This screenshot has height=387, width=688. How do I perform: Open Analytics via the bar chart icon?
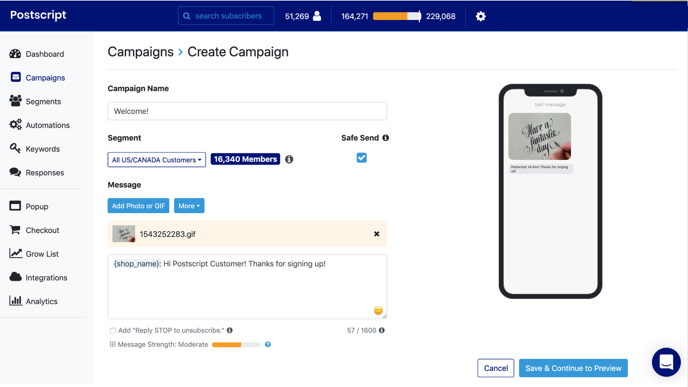pyautogui.click(x=15, y=301)
